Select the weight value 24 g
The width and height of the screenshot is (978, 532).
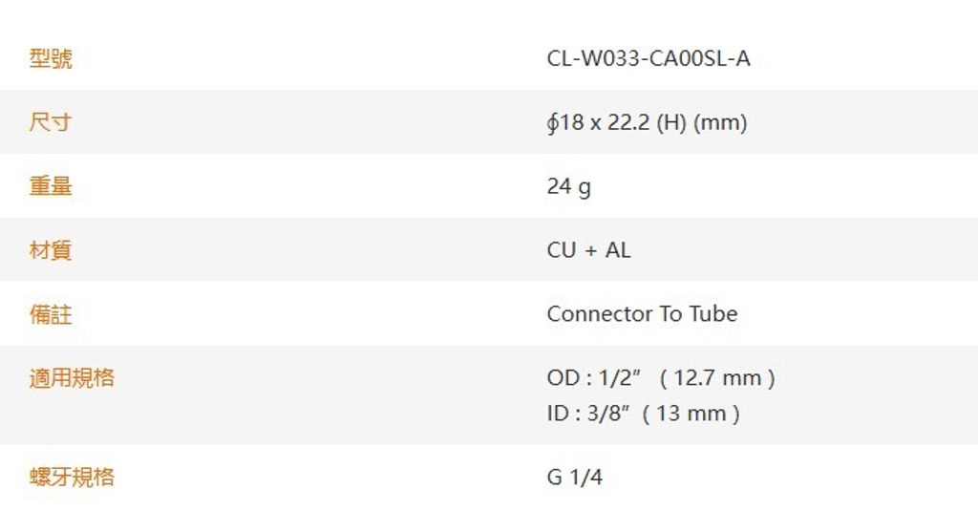click(x=569, y=186)
